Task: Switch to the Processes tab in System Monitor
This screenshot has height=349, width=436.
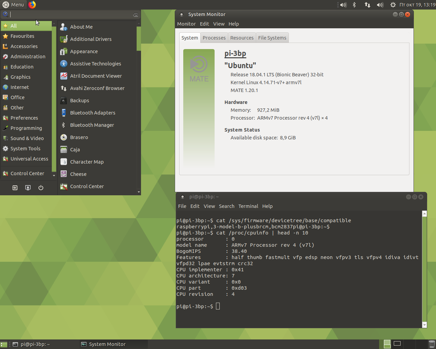Action: [x=214, y=38]
